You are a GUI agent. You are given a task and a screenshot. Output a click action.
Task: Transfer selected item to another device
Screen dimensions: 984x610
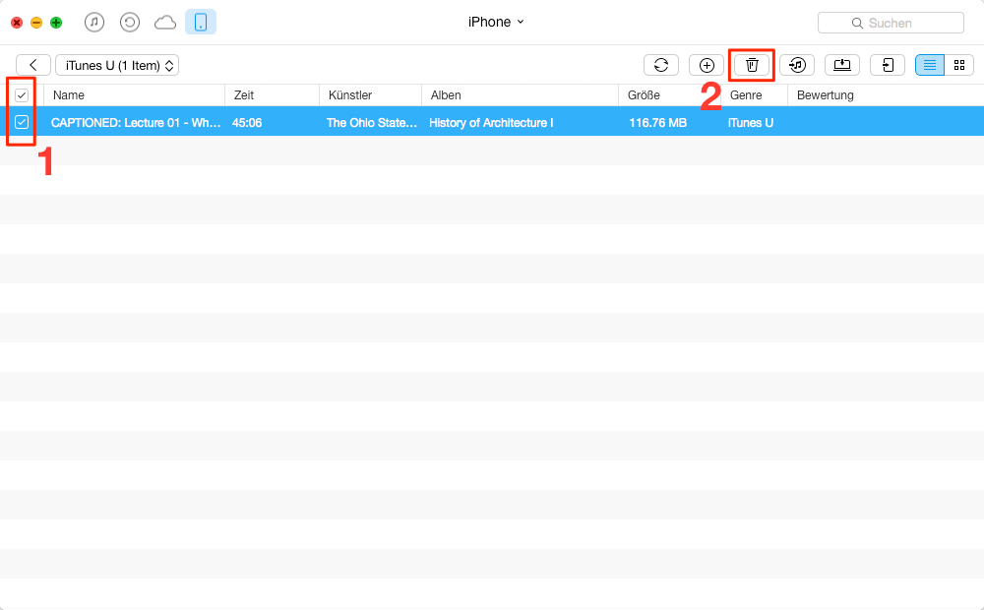pyautogui.click(x=888, y=65)
